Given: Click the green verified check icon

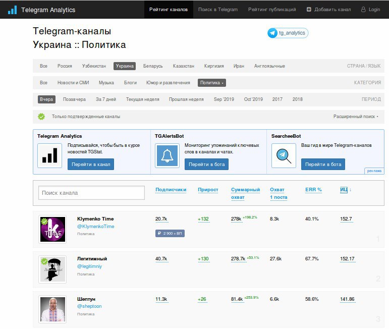Looking at the screenshot, I should pyautogui.click(x=41, y=117).
